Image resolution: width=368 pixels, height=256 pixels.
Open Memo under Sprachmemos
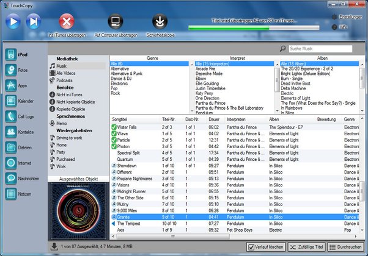pyautogui.click(x=58, y=123)
